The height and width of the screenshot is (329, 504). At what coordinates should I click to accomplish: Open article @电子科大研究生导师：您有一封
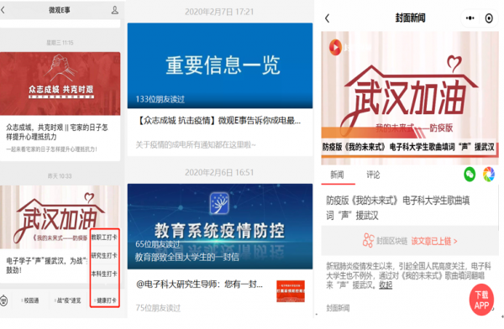click(199, 284)
